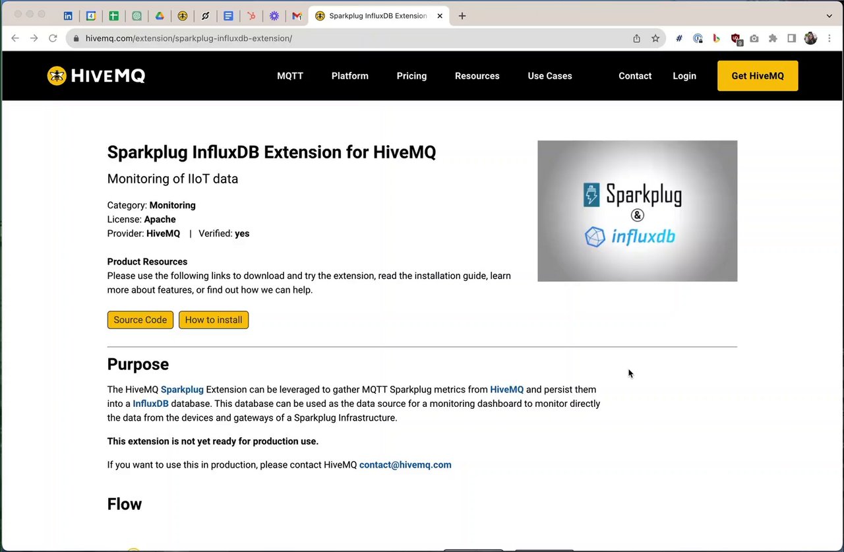The image size is (844, 552).
Task: Go to HiveMQ home via logo
Action: 96,76
